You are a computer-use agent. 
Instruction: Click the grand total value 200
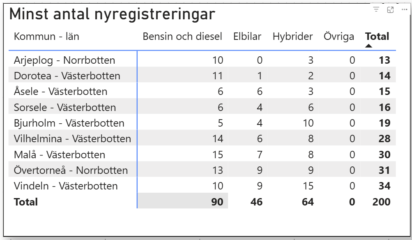pos(382,202)
